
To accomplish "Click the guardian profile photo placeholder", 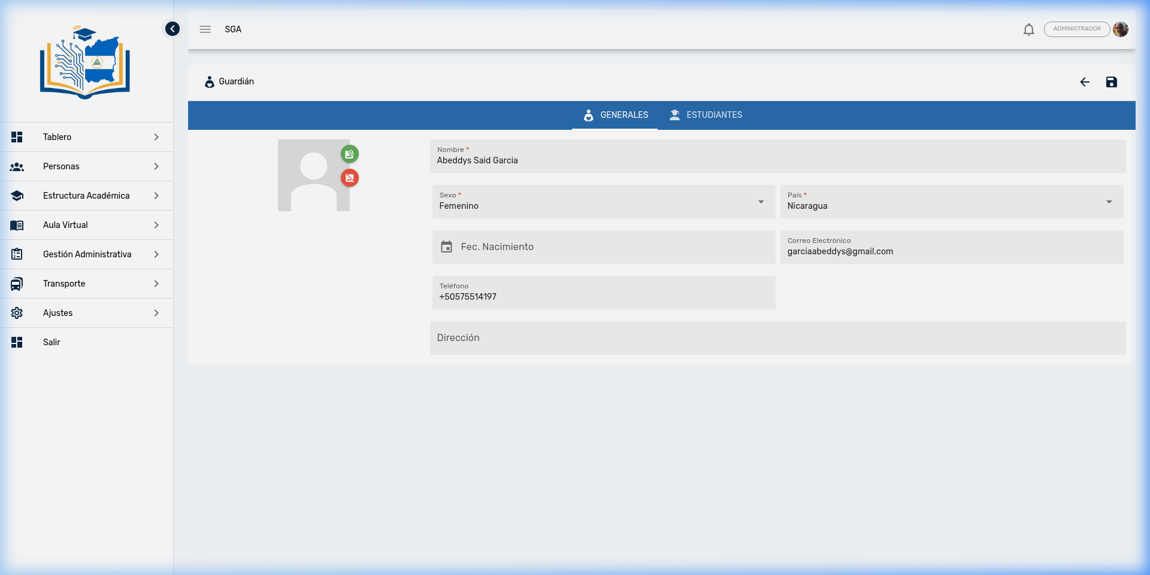I will click(x=313, y=175).
